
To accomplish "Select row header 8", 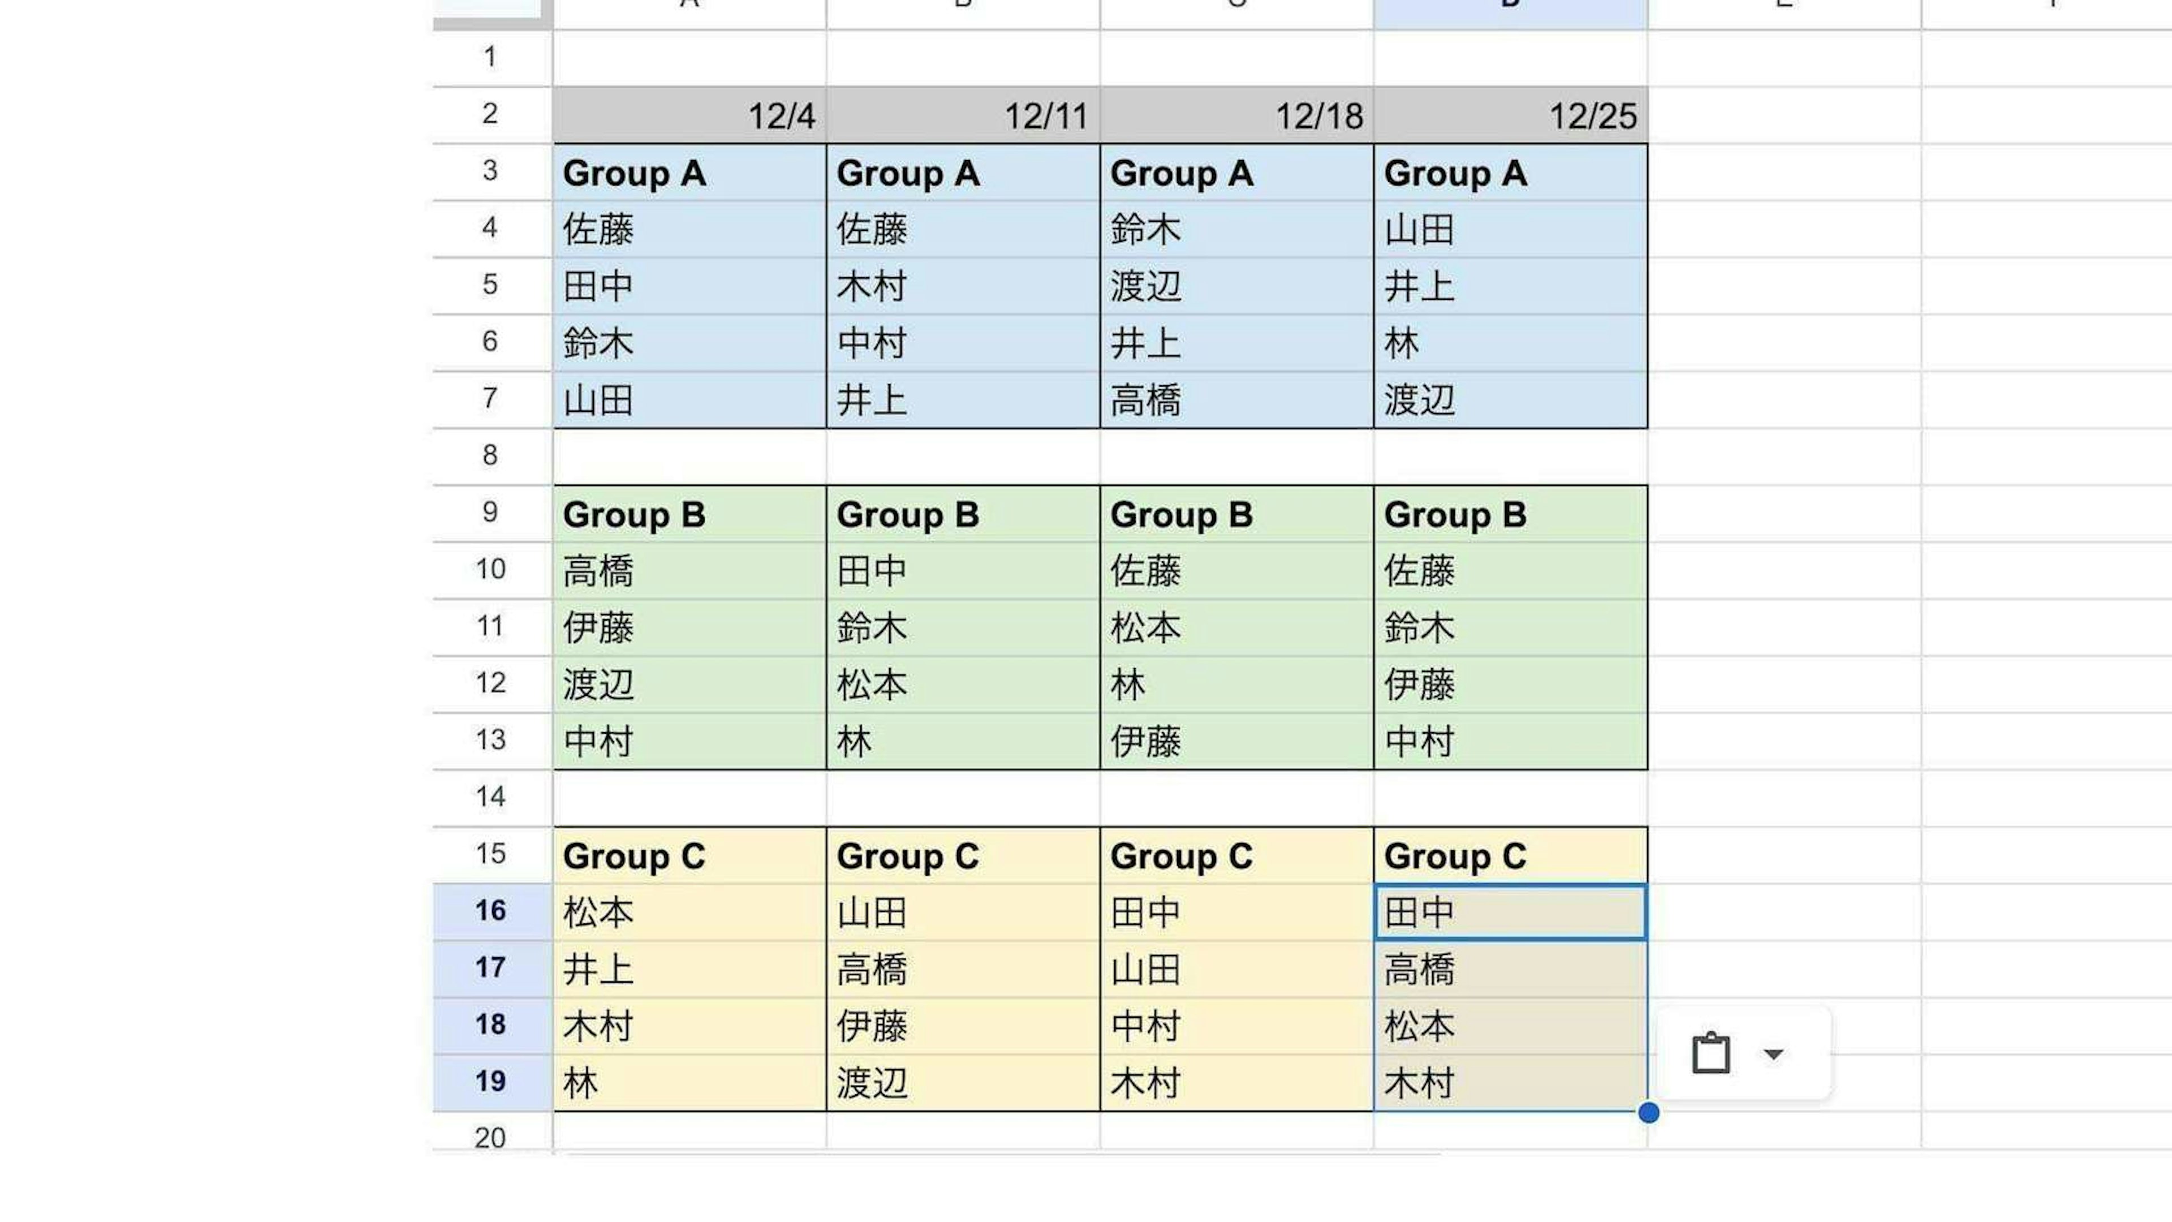I will [492, 455].
